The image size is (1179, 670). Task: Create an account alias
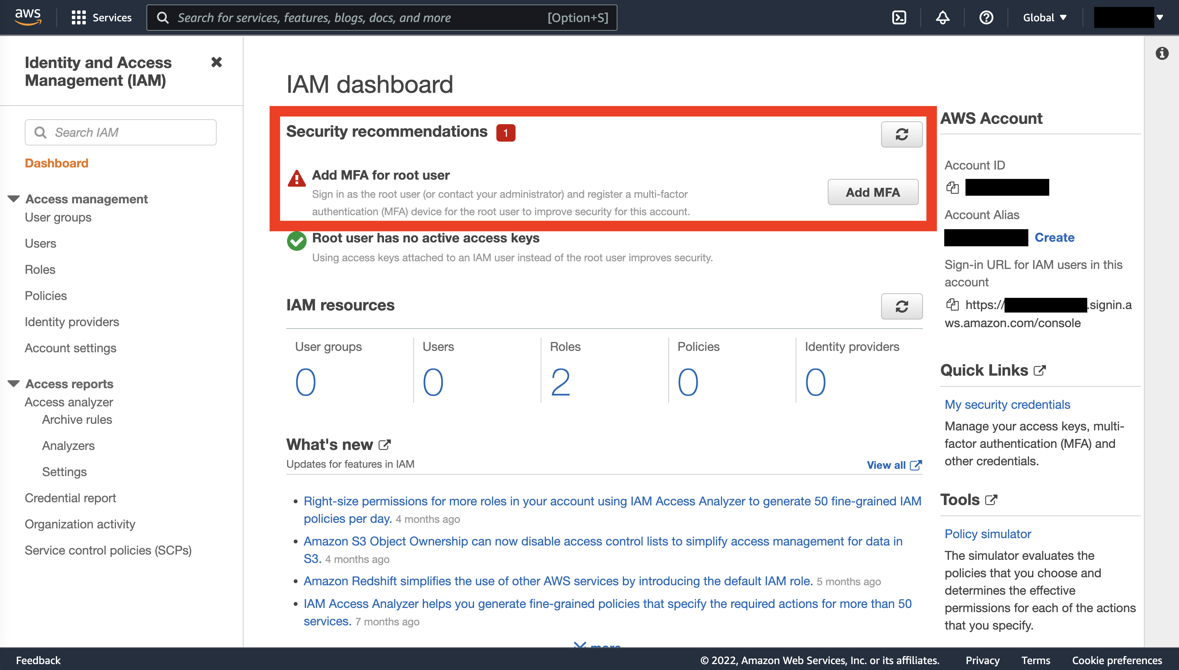(1054, 238)
